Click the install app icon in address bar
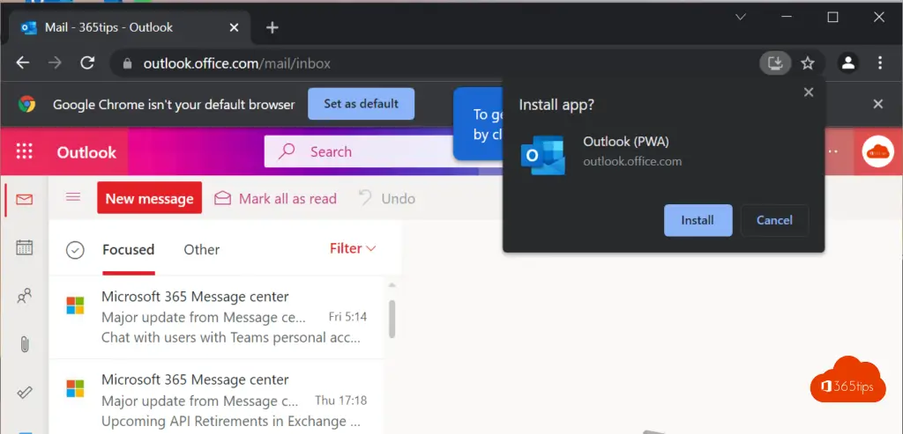The image size is (903, 434). pyautogui.click(x=775, y=63)
